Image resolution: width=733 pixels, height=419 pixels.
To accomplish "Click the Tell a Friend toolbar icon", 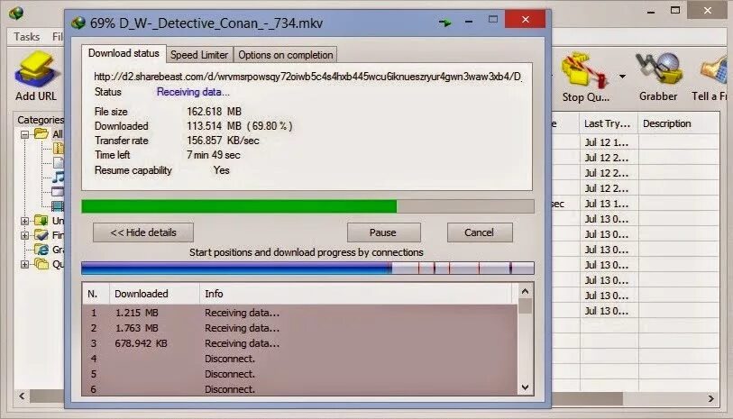I will coord(714,70).
